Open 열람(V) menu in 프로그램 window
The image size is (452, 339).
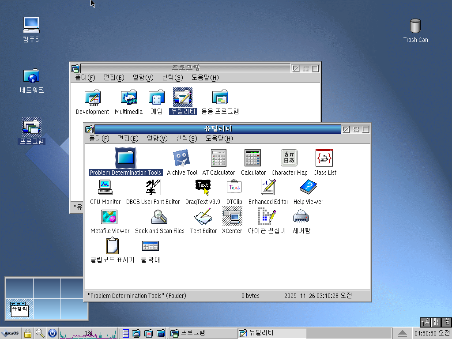tap(143, 78)
